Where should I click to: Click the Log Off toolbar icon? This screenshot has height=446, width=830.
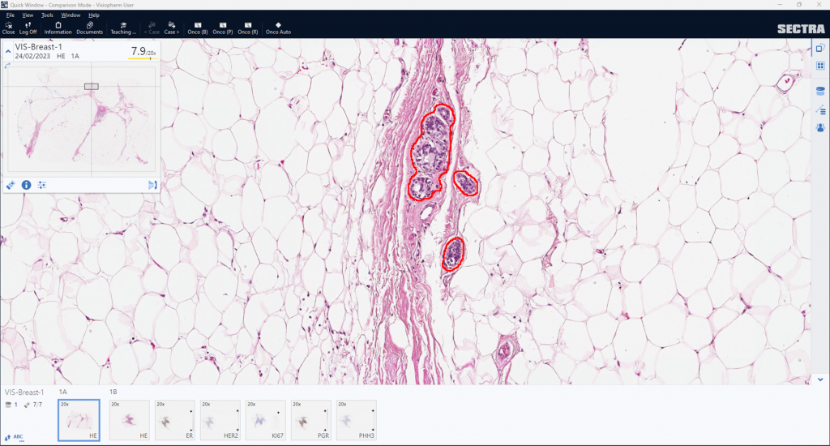click(x=28, y=28)
